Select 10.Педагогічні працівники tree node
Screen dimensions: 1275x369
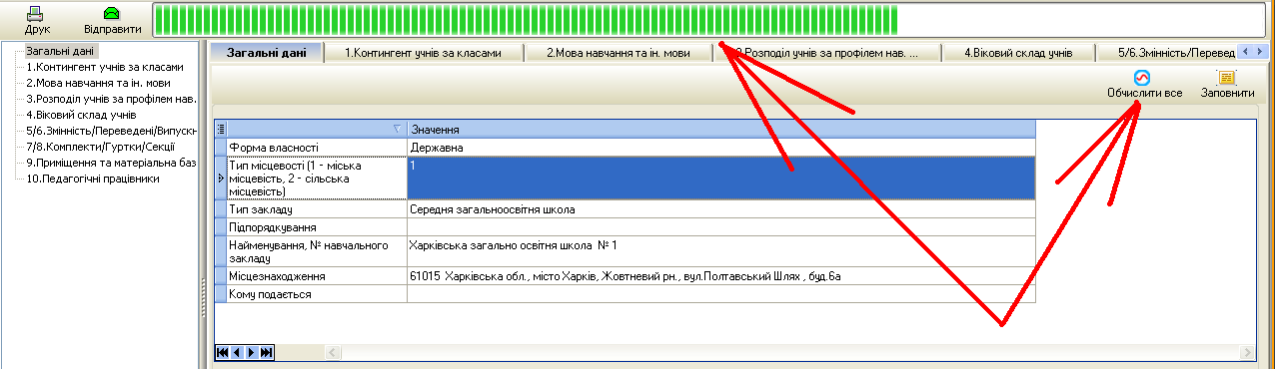click(x=92, y=179)
